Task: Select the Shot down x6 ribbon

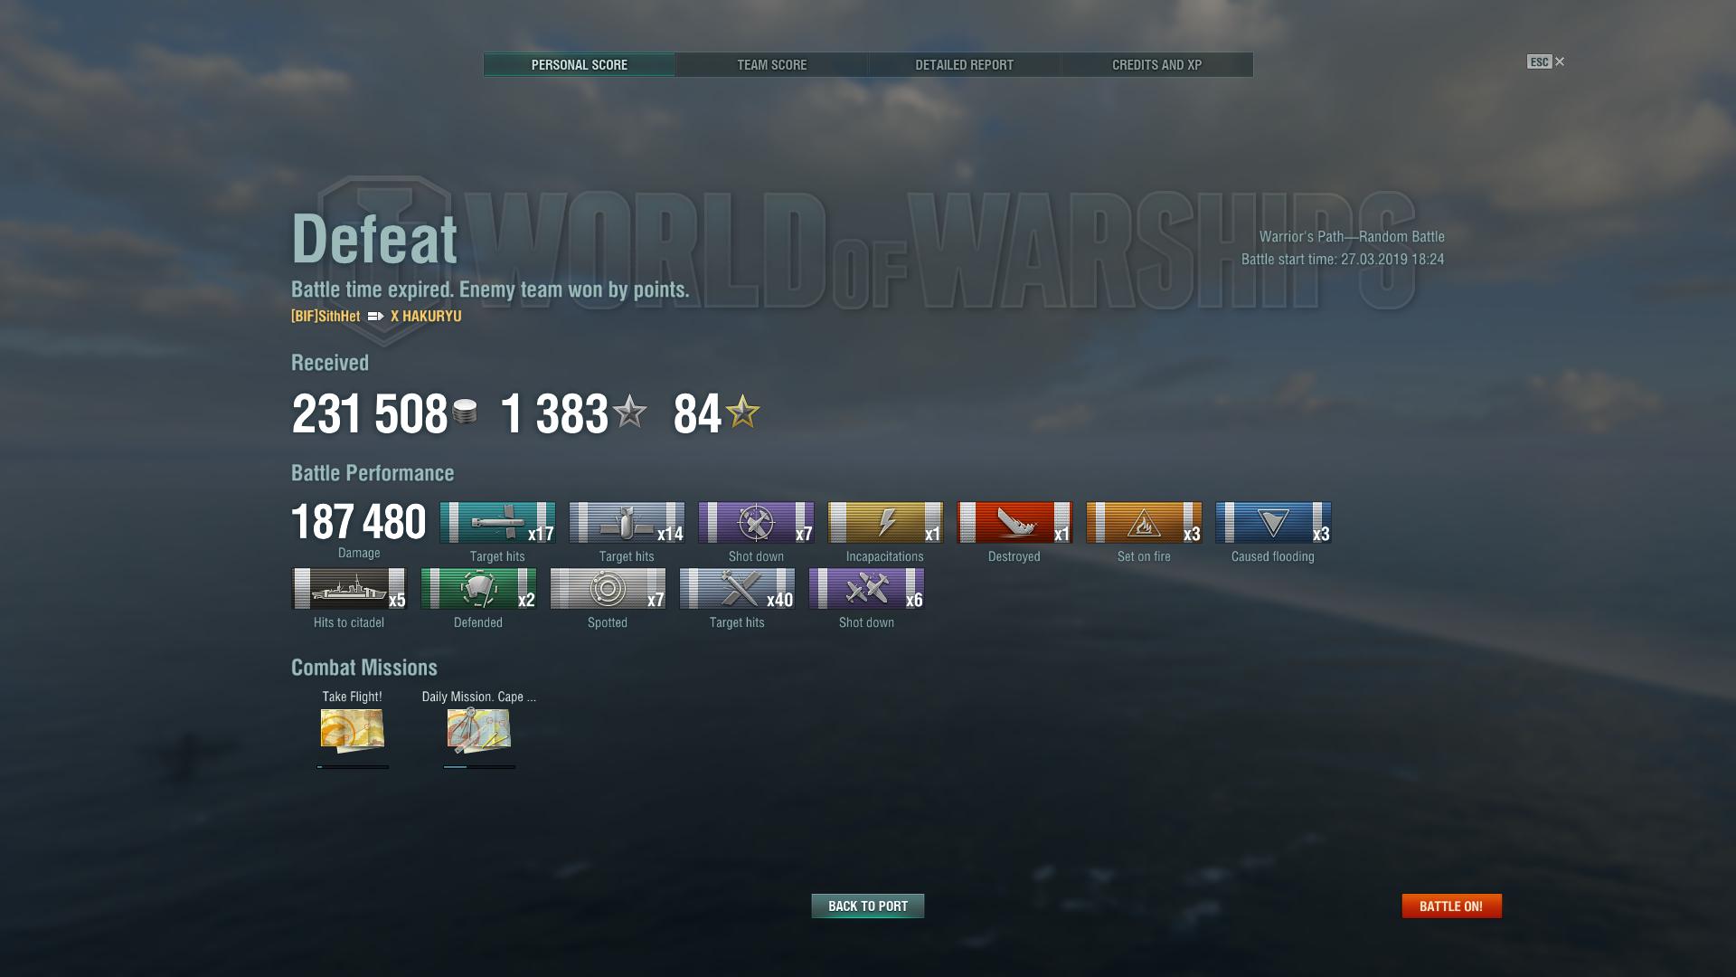Action: point(866,589)
